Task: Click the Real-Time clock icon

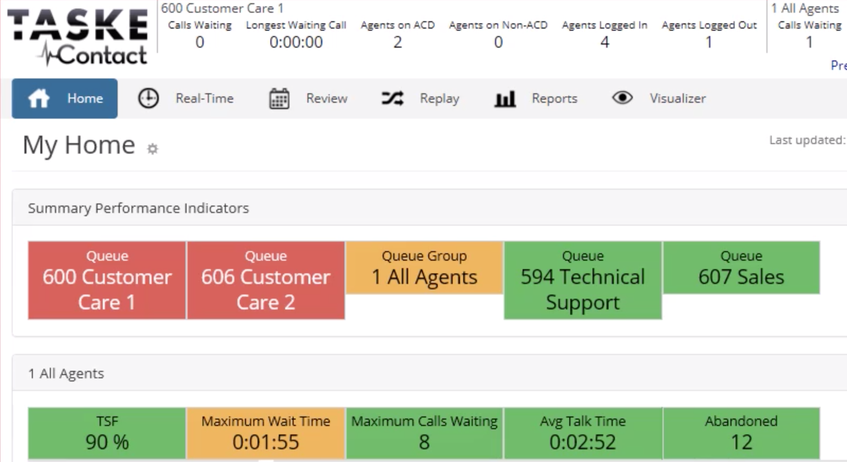Action: (148, 99)
